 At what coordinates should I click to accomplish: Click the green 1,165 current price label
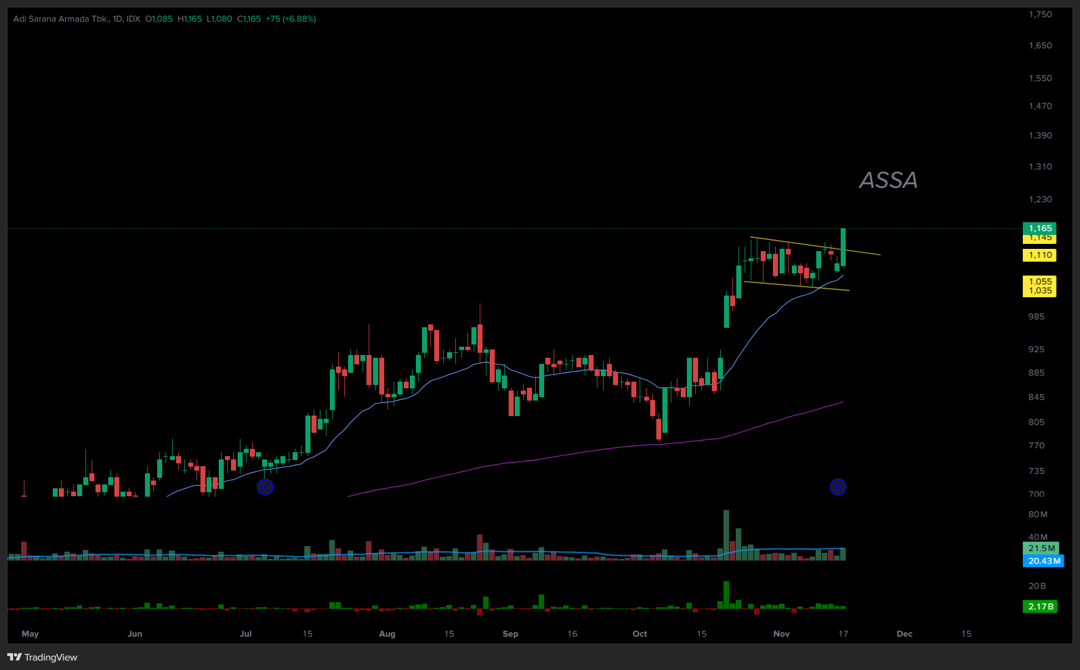click(1039, 228)
